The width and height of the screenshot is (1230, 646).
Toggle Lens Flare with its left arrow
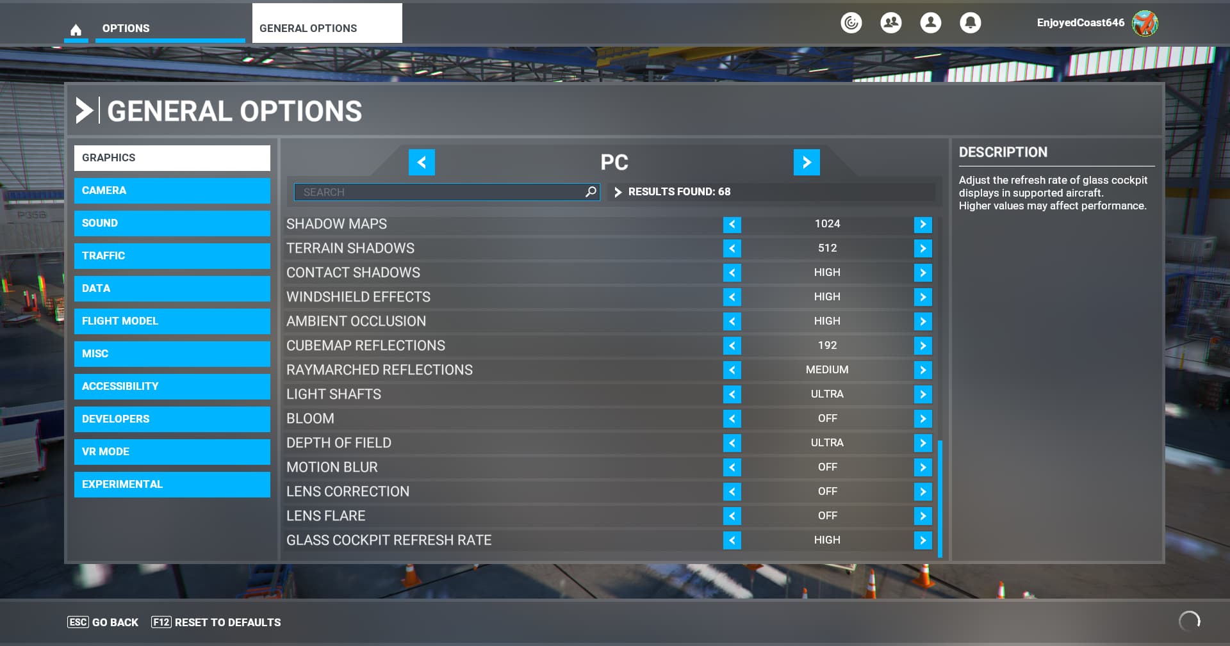(x=732, y=516)
